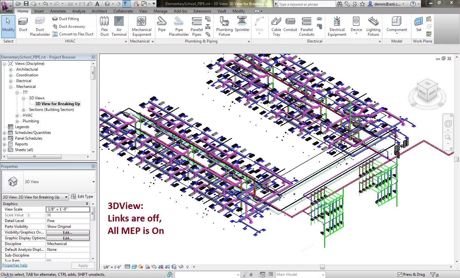Click keyword search input field

pos(306,4)
